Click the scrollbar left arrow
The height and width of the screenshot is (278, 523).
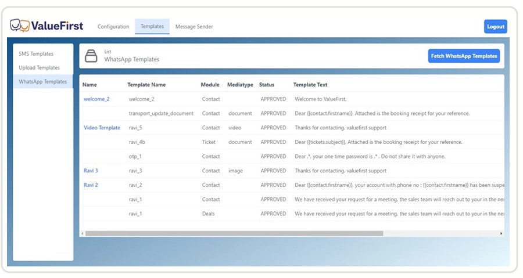[x=83, y=234]
